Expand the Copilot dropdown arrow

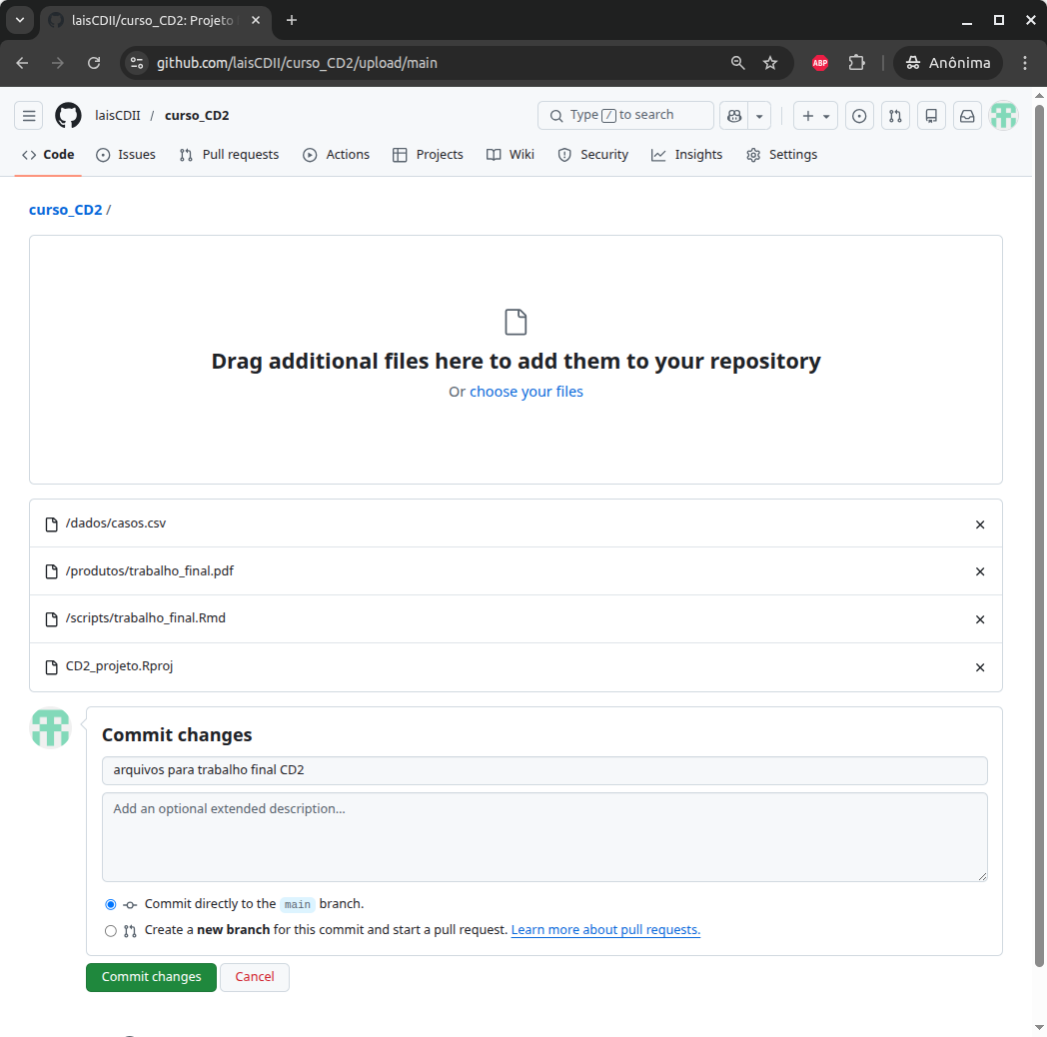pyautogui.click(x=759, y=116)
